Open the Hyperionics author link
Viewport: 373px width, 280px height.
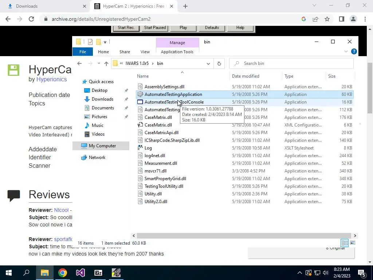pyautogui.click(x=51, y=79)
